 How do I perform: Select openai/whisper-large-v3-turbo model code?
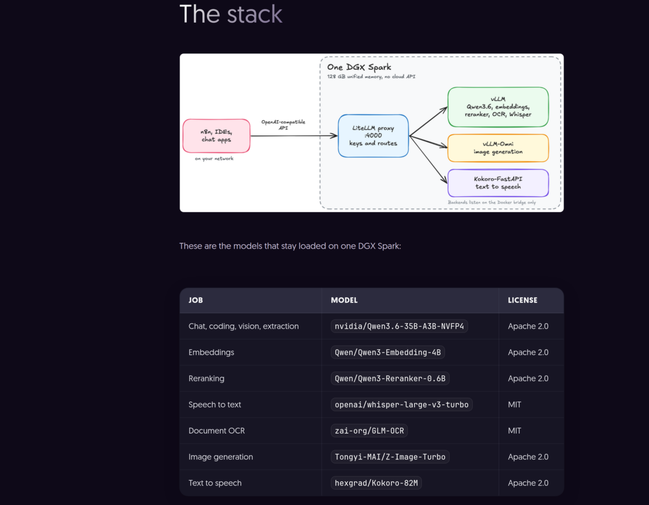click(x=401, y=404)
